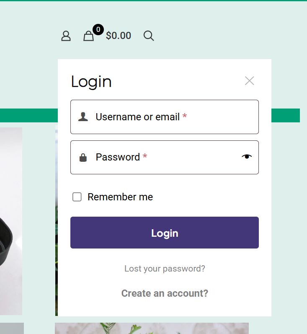The width and height of the screenshot is (307, 334).
Task: Open search with the magnifier icon
Action: (149, 36)
